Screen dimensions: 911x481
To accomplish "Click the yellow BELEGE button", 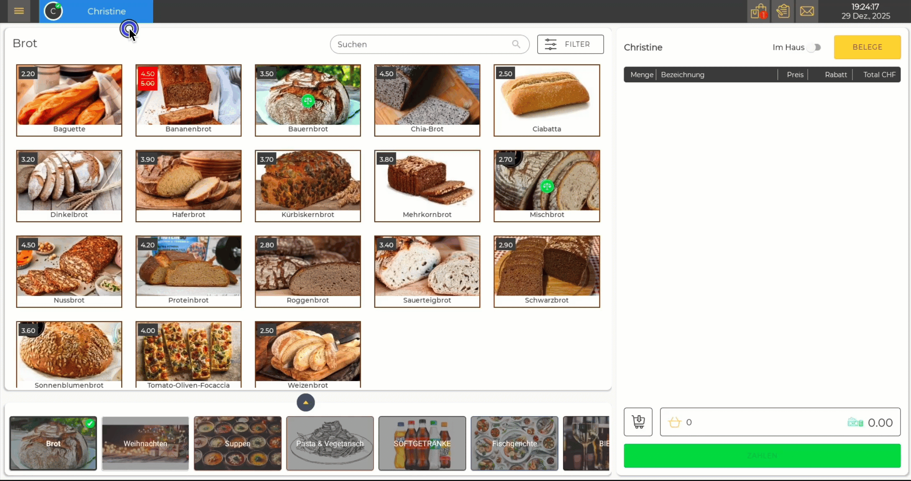I will point(867,47).
